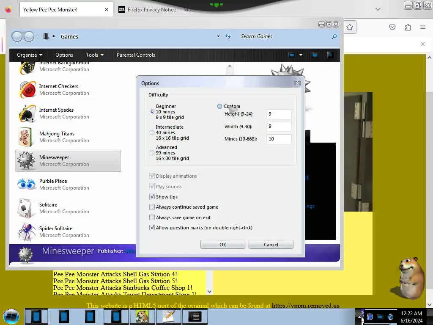Click Internet Checkers game icon
Image resolution: width=433 pixels, height=325 pixels.
(27, 90)
